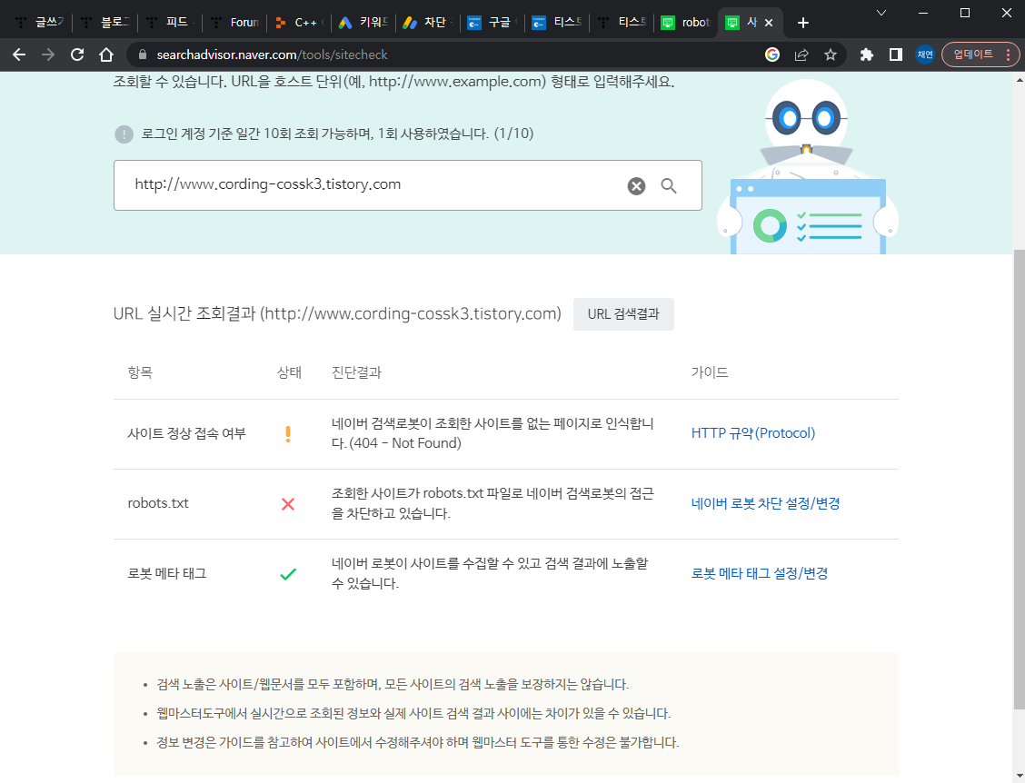Viewport: 1025px width, 783px height.
Task: Click the robot mascot illustration
Action: pyautogui.click(x=807, y=167)
